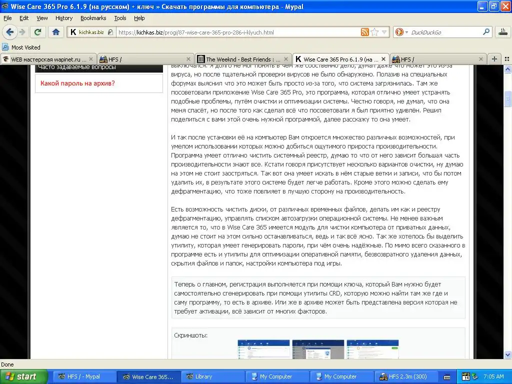
Task: Click the URL address field
Action: point(238,32)
